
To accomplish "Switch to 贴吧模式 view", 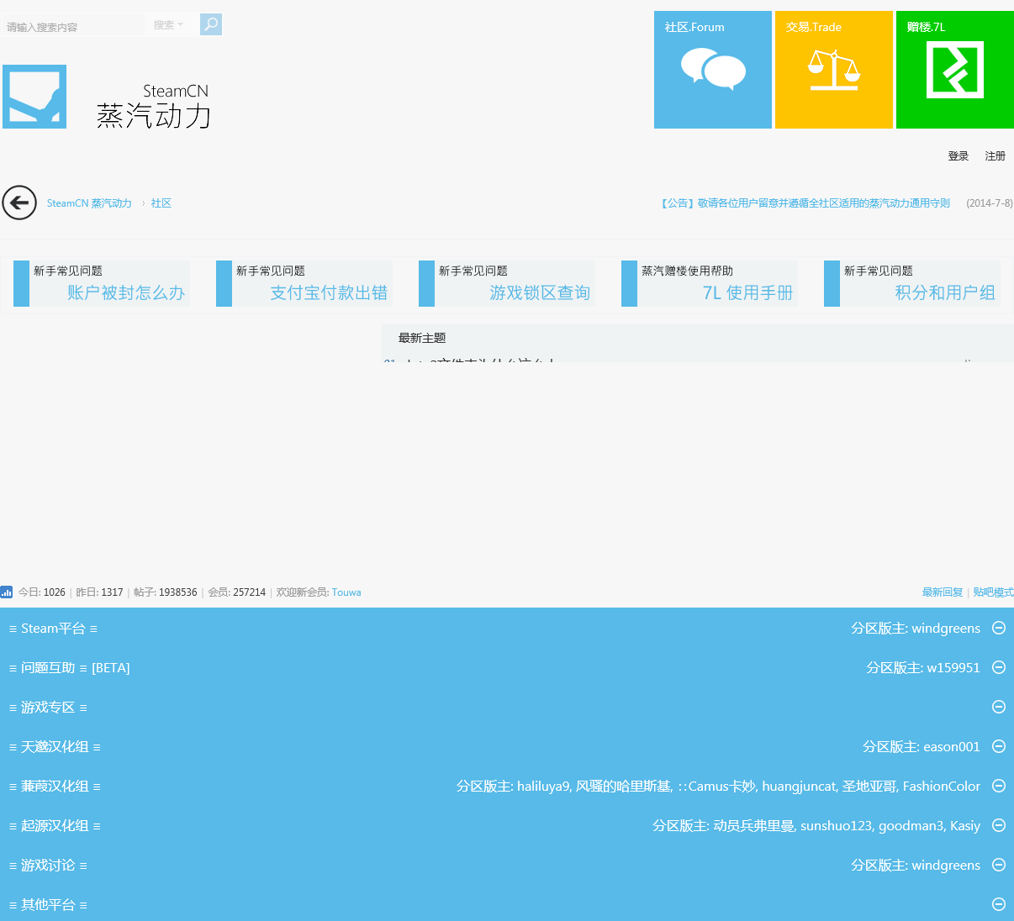I will pos(993,592).
